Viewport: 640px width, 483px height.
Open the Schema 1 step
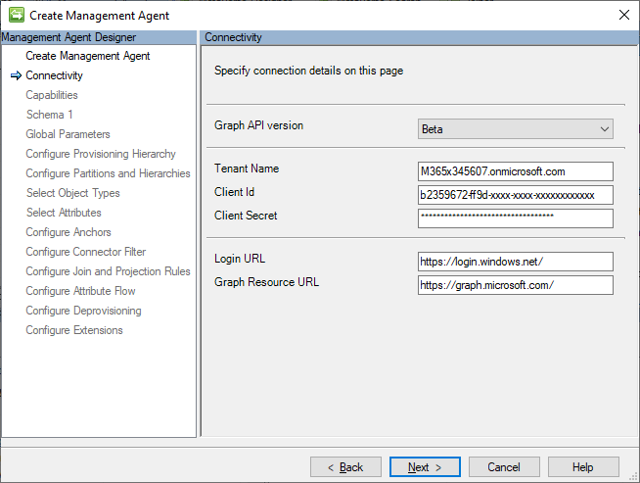pyautogui.click(x=49, y=115)
